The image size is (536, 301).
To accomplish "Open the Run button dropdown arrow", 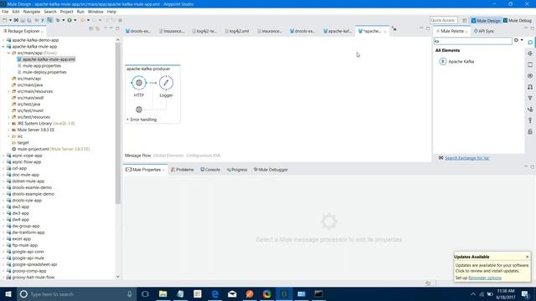I will [75, 20].
